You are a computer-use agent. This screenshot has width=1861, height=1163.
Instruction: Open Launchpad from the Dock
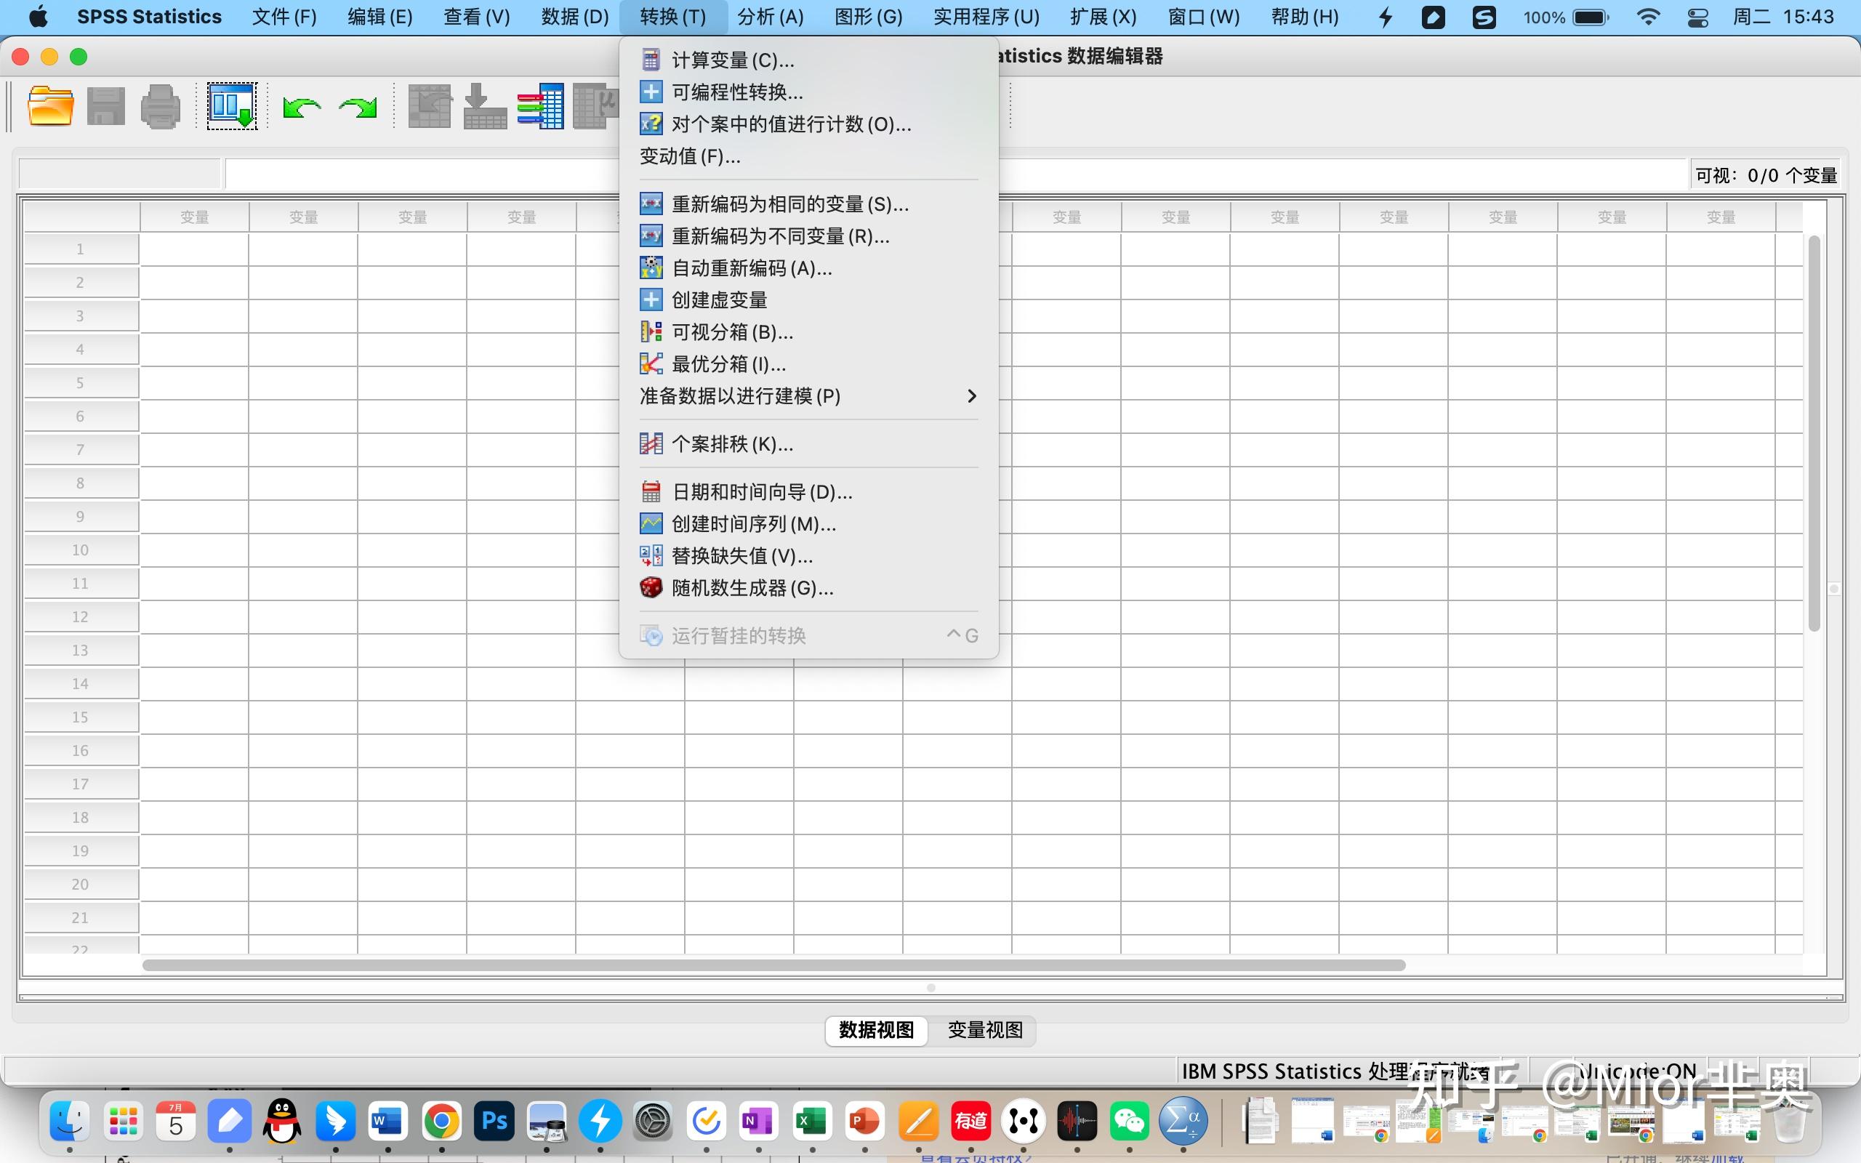click(123, 1122)
